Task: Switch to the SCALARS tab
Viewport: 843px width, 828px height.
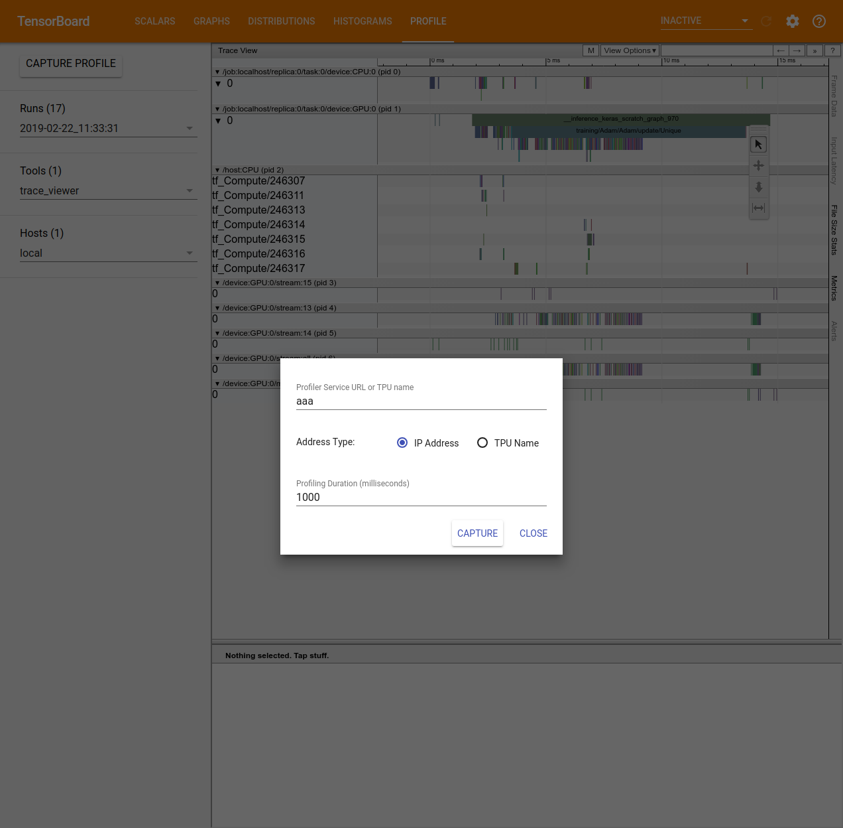Action: (155, 21)
